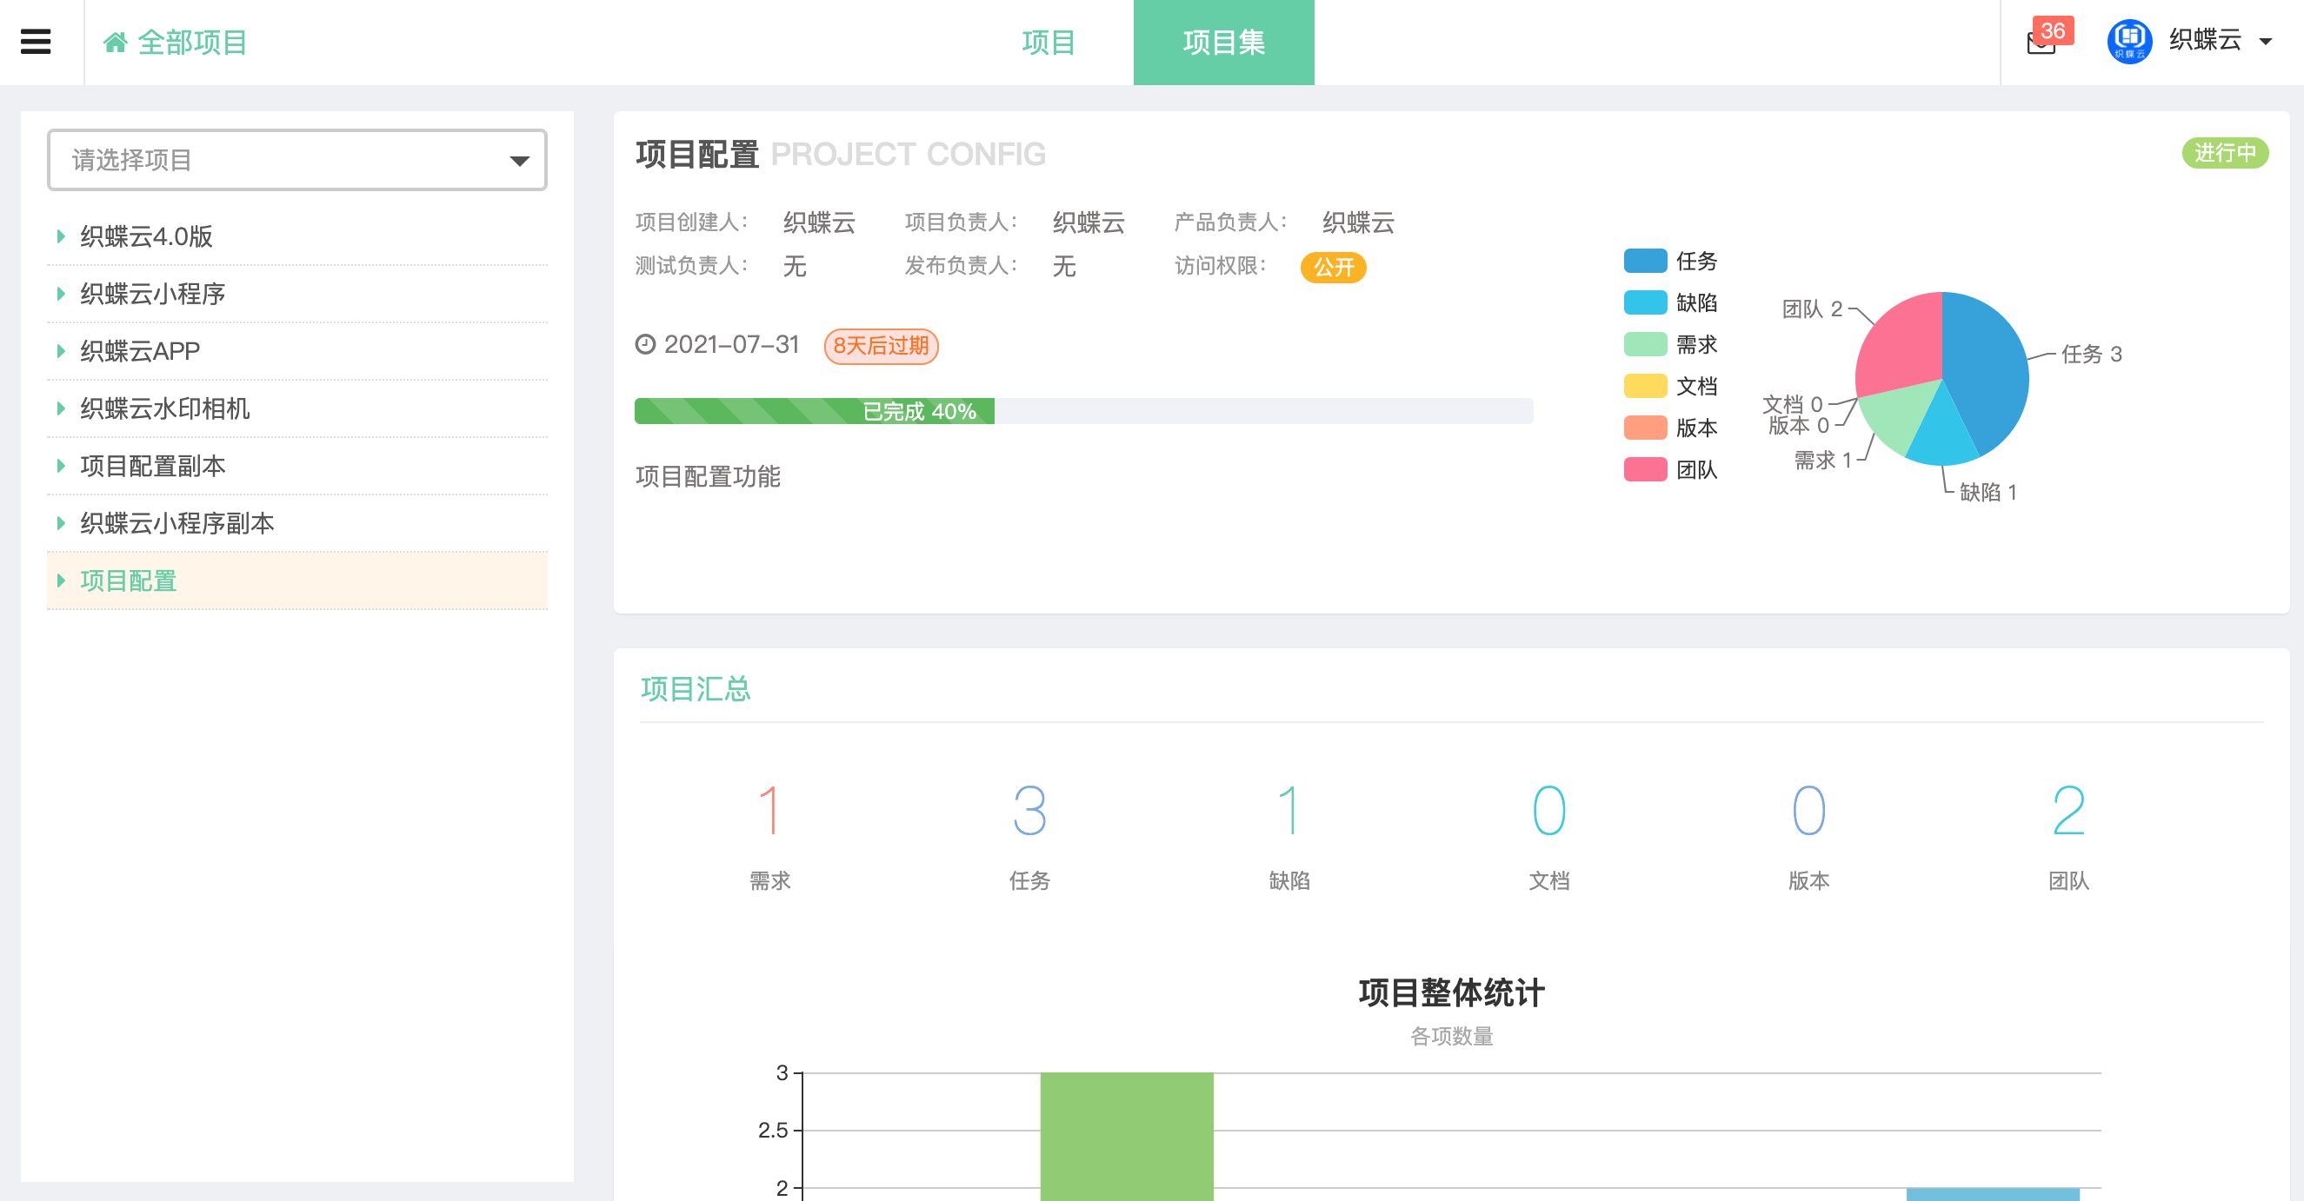The height and width of the screenshot is (1201, 2304).
Task: Expand the 织蝶云小程序 tree arrow
Action: tap(61, 294)
